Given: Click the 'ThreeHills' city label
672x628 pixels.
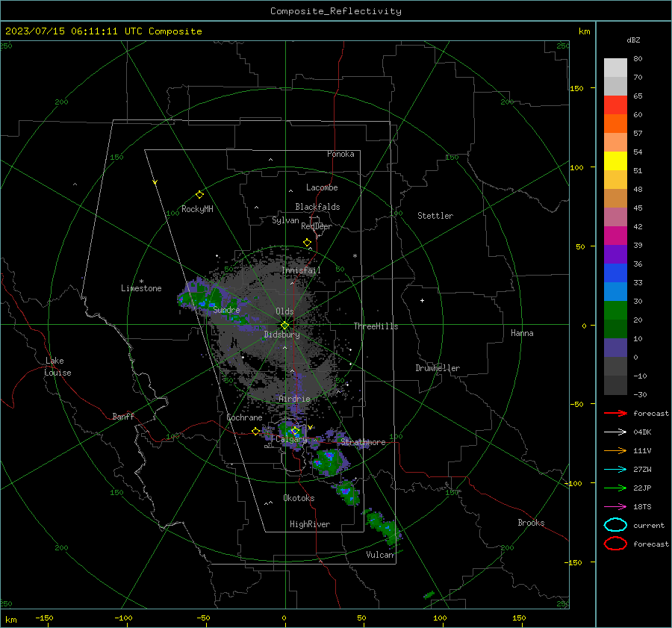Looking at the screenshot, I should (376, 326).
